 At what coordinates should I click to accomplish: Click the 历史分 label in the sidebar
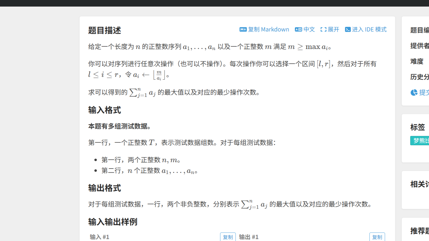point(419,77)
